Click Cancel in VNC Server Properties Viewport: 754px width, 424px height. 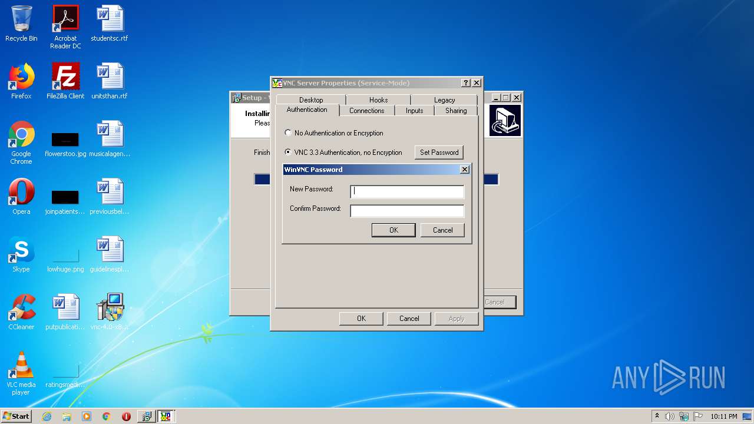[409, 319]
